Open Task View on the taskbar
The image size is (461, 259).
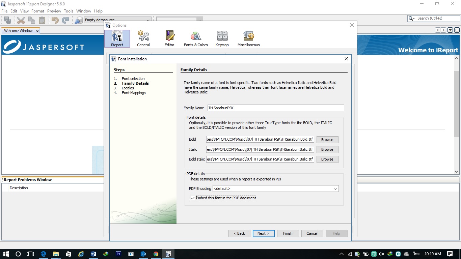[x=31, y=254]
